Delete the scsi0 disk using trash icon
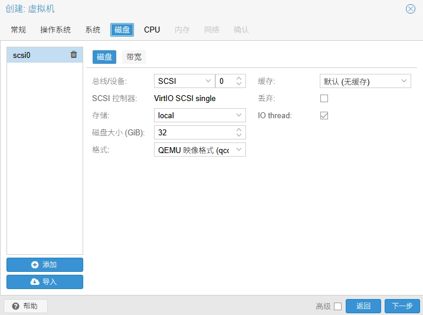The height and width of the screenshot is (315, 423). tap(74, 55)
